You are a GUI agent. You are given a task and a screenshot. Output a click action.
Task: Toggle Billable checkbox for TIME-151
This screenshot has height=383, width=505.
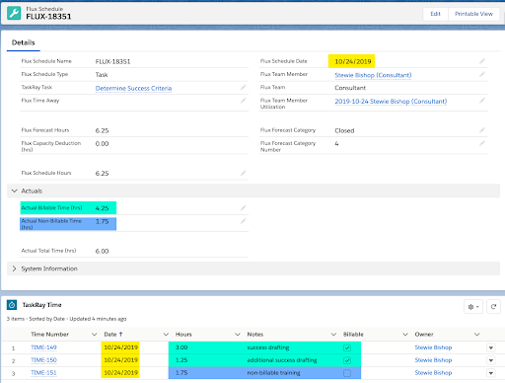pyautogui.click(x=347, y=373)
